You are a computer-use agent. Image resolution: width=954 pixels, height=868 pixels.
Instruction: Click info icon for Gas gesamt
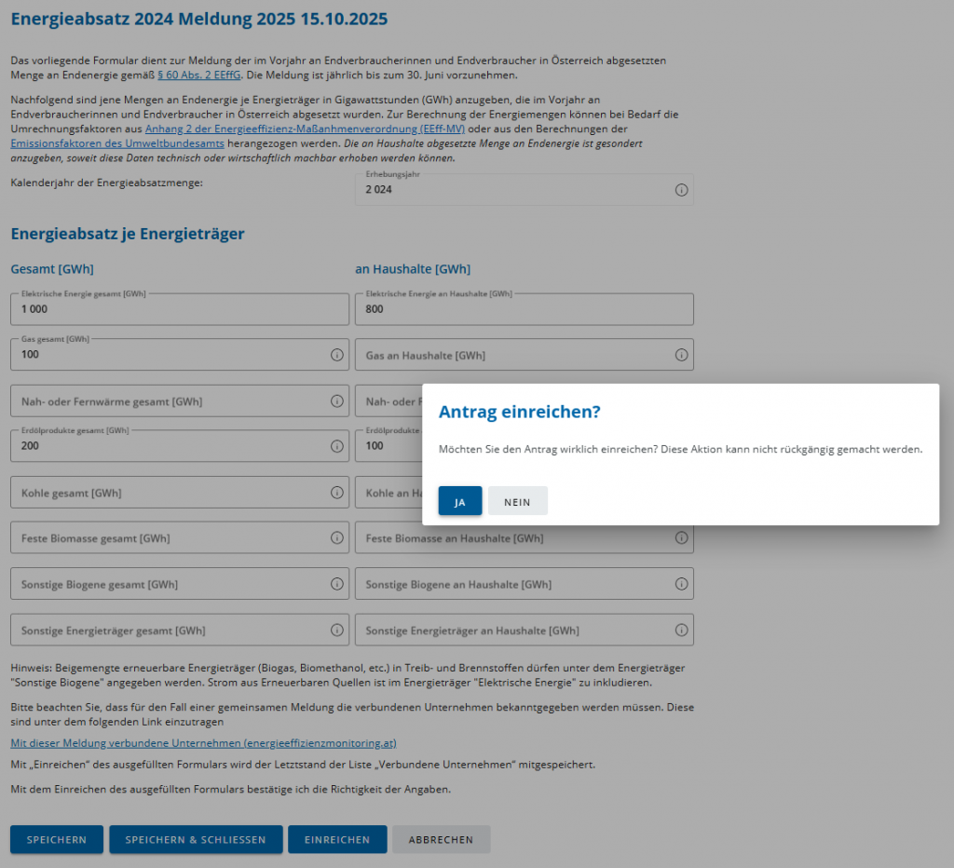[x=336, y=355]
